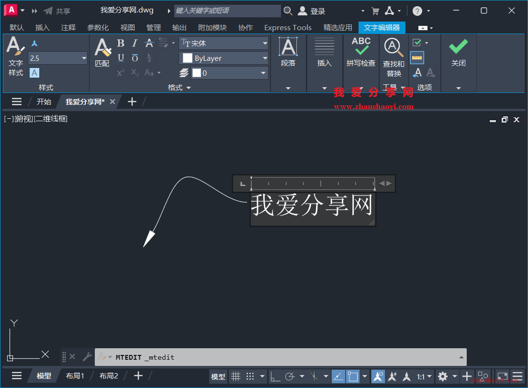The height and width of the screenshot is (388, 528).
Task: Toggle the drawing grid display
Action: (x=236, y=376)
